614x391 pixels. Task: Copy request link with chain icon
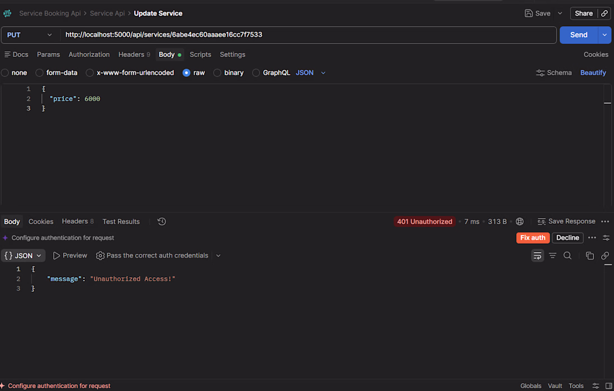604,13
